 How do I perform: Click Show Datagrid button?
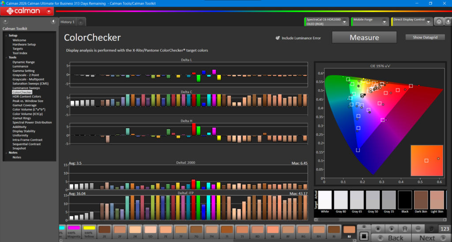click(425, 38)
